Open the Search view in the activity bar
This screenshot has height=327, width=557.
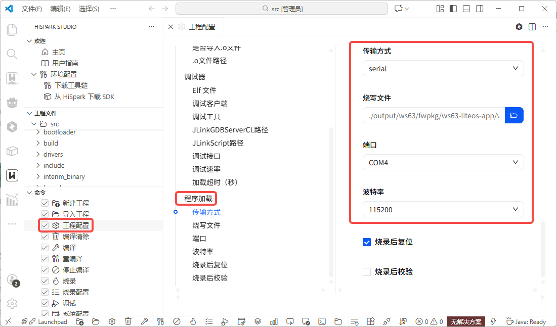point(12,54)
